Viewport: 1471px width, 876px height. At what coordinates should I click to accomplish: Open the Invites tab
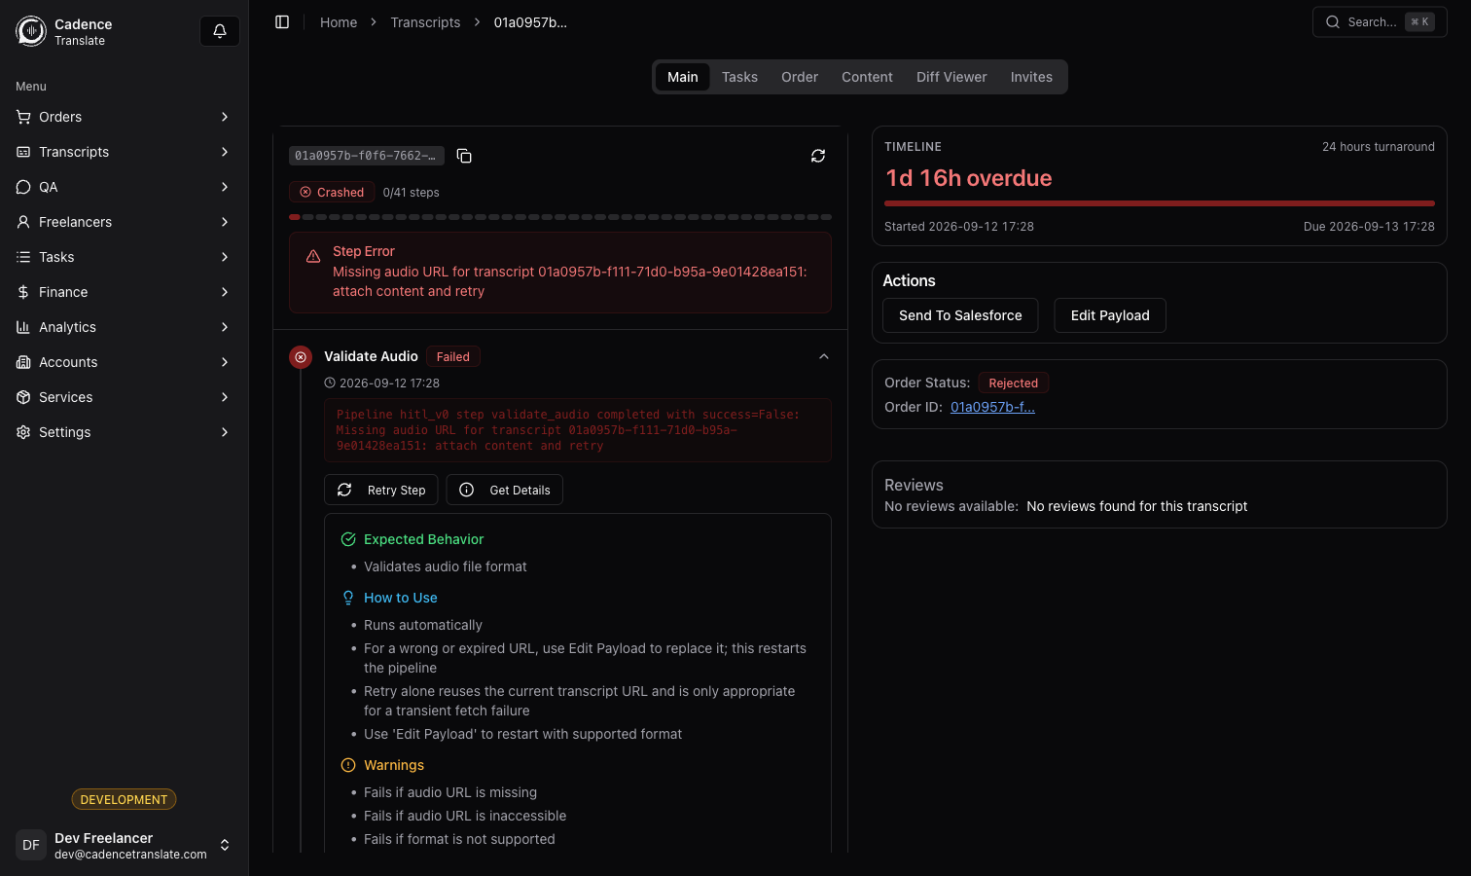1031,77
